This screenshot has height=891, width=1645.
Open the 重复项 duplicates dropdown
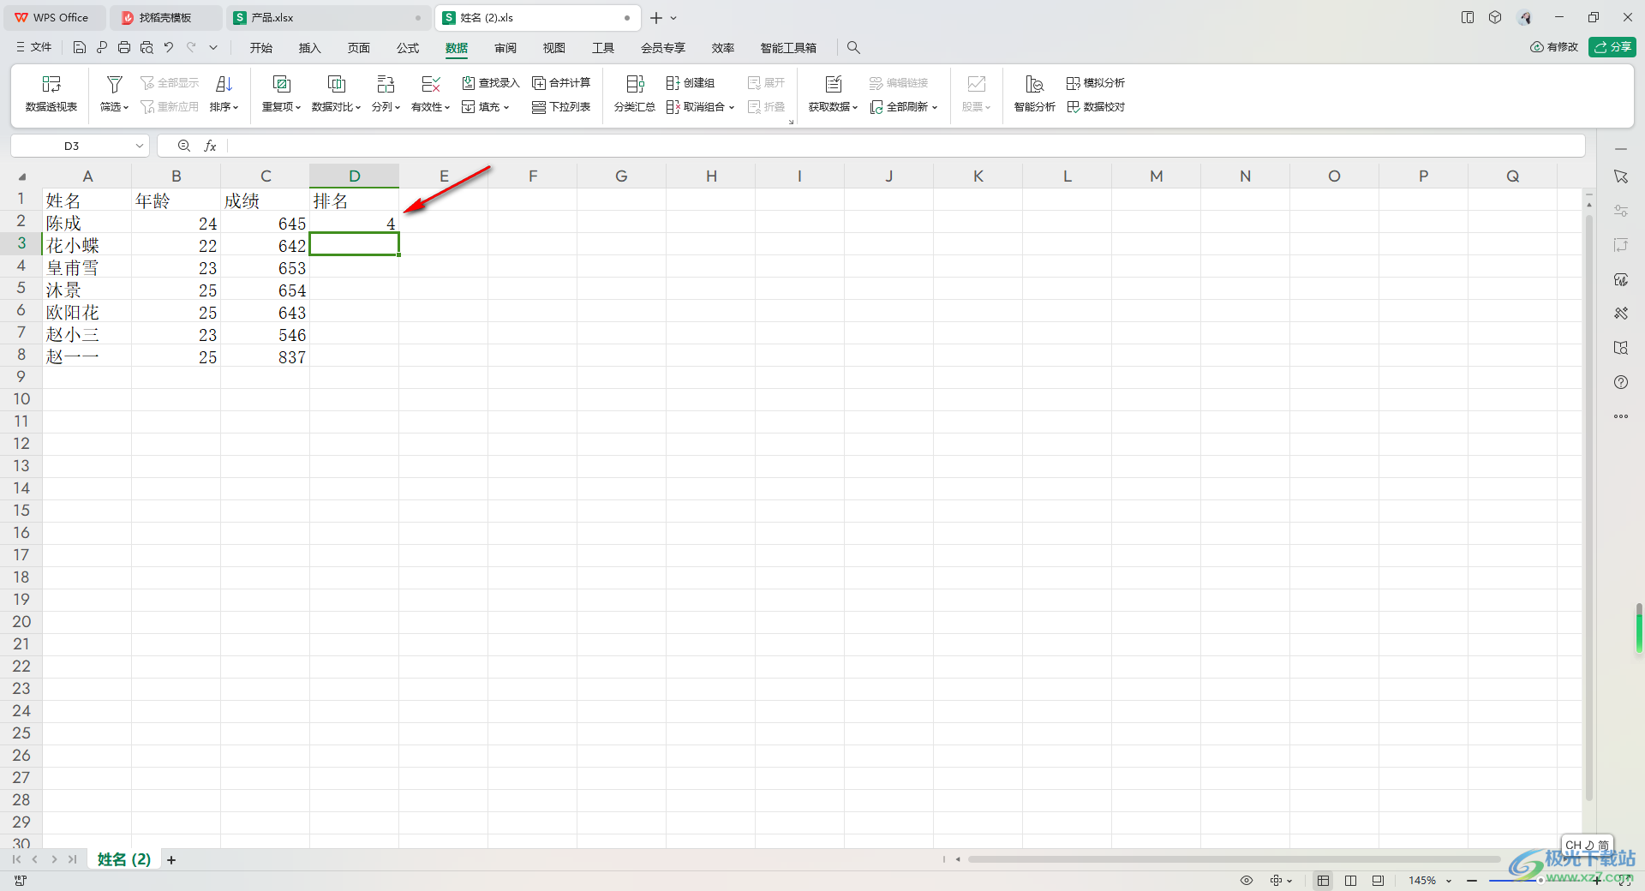point(281,107)
